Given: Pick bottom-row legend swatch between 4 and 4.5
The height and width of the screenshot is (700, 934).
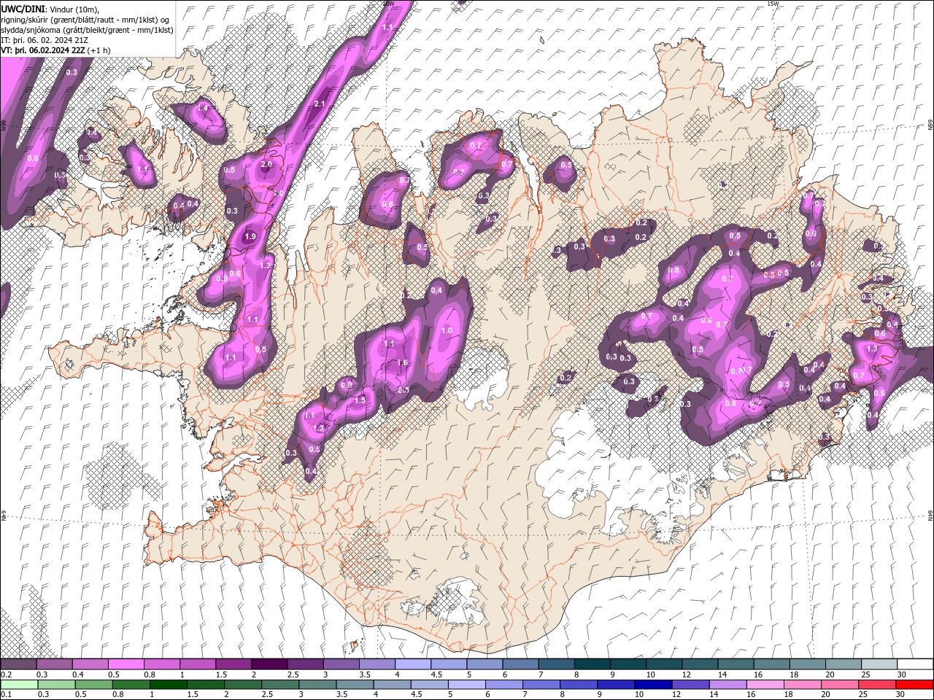Looking at the screenshot, I should 392,684.
